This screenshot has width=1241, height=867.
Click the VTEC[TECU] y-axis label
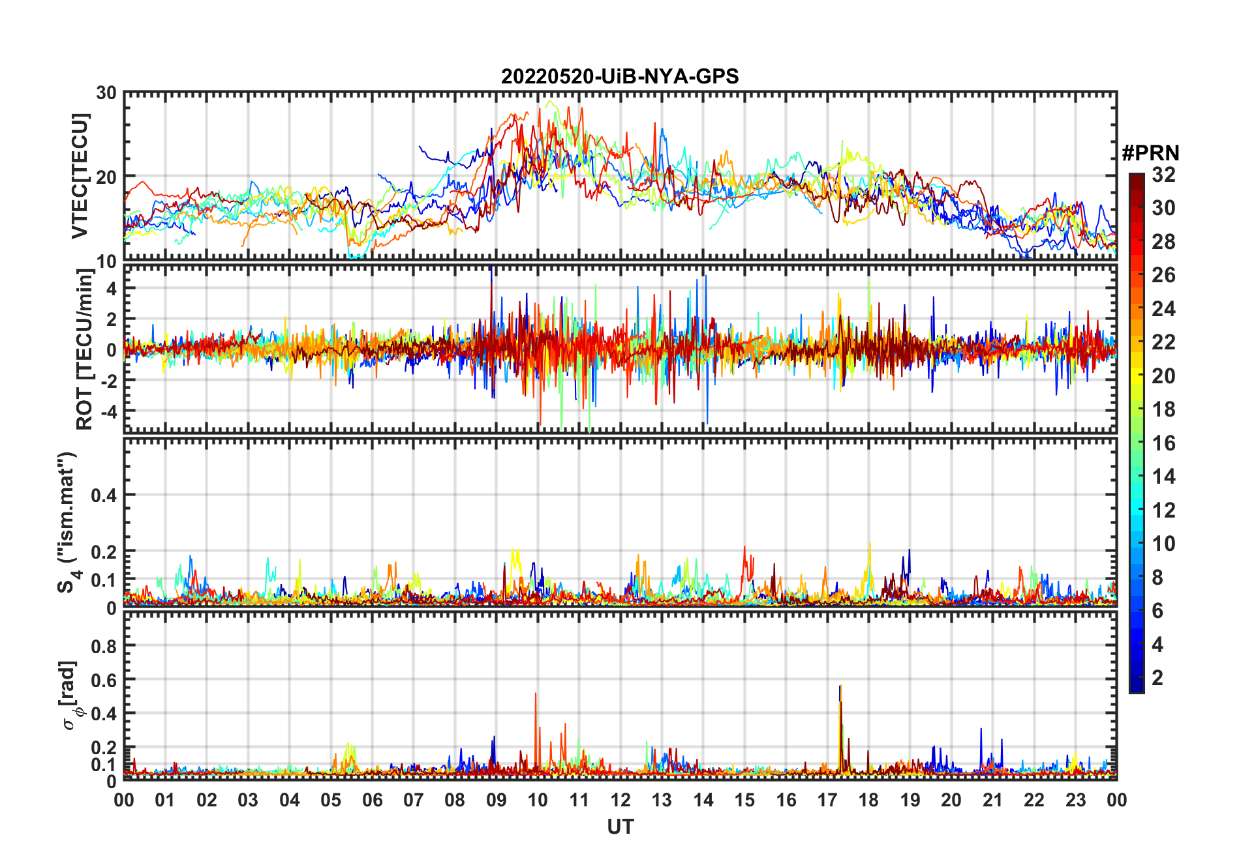pos(80,176)
